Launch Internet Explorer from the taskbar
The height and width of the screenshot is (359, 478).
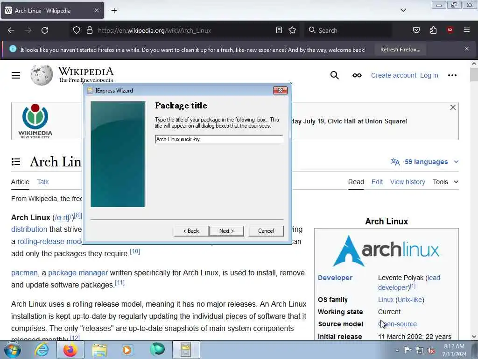[x=42, y=350]
